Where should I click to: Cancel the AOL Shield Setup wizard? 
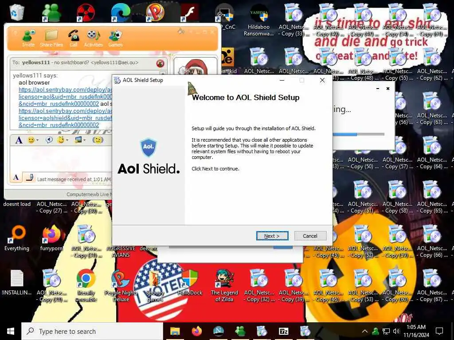click(x=310, y=236)
